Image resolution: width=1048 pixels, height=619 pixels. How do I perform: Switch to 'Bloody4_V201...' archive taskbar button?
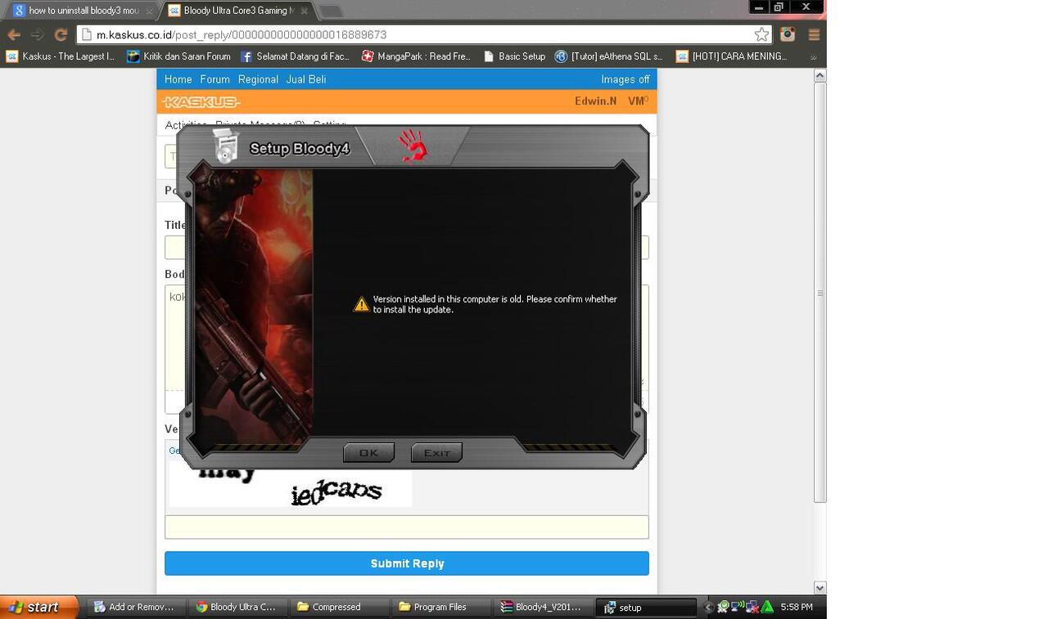(541, 607)
